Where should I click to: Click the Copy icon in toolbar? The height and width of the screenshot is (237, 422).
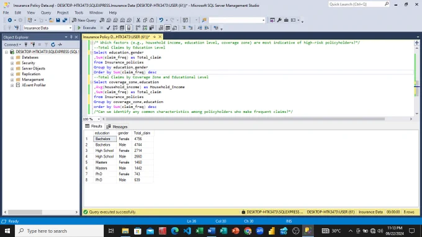tap(145, 20)
